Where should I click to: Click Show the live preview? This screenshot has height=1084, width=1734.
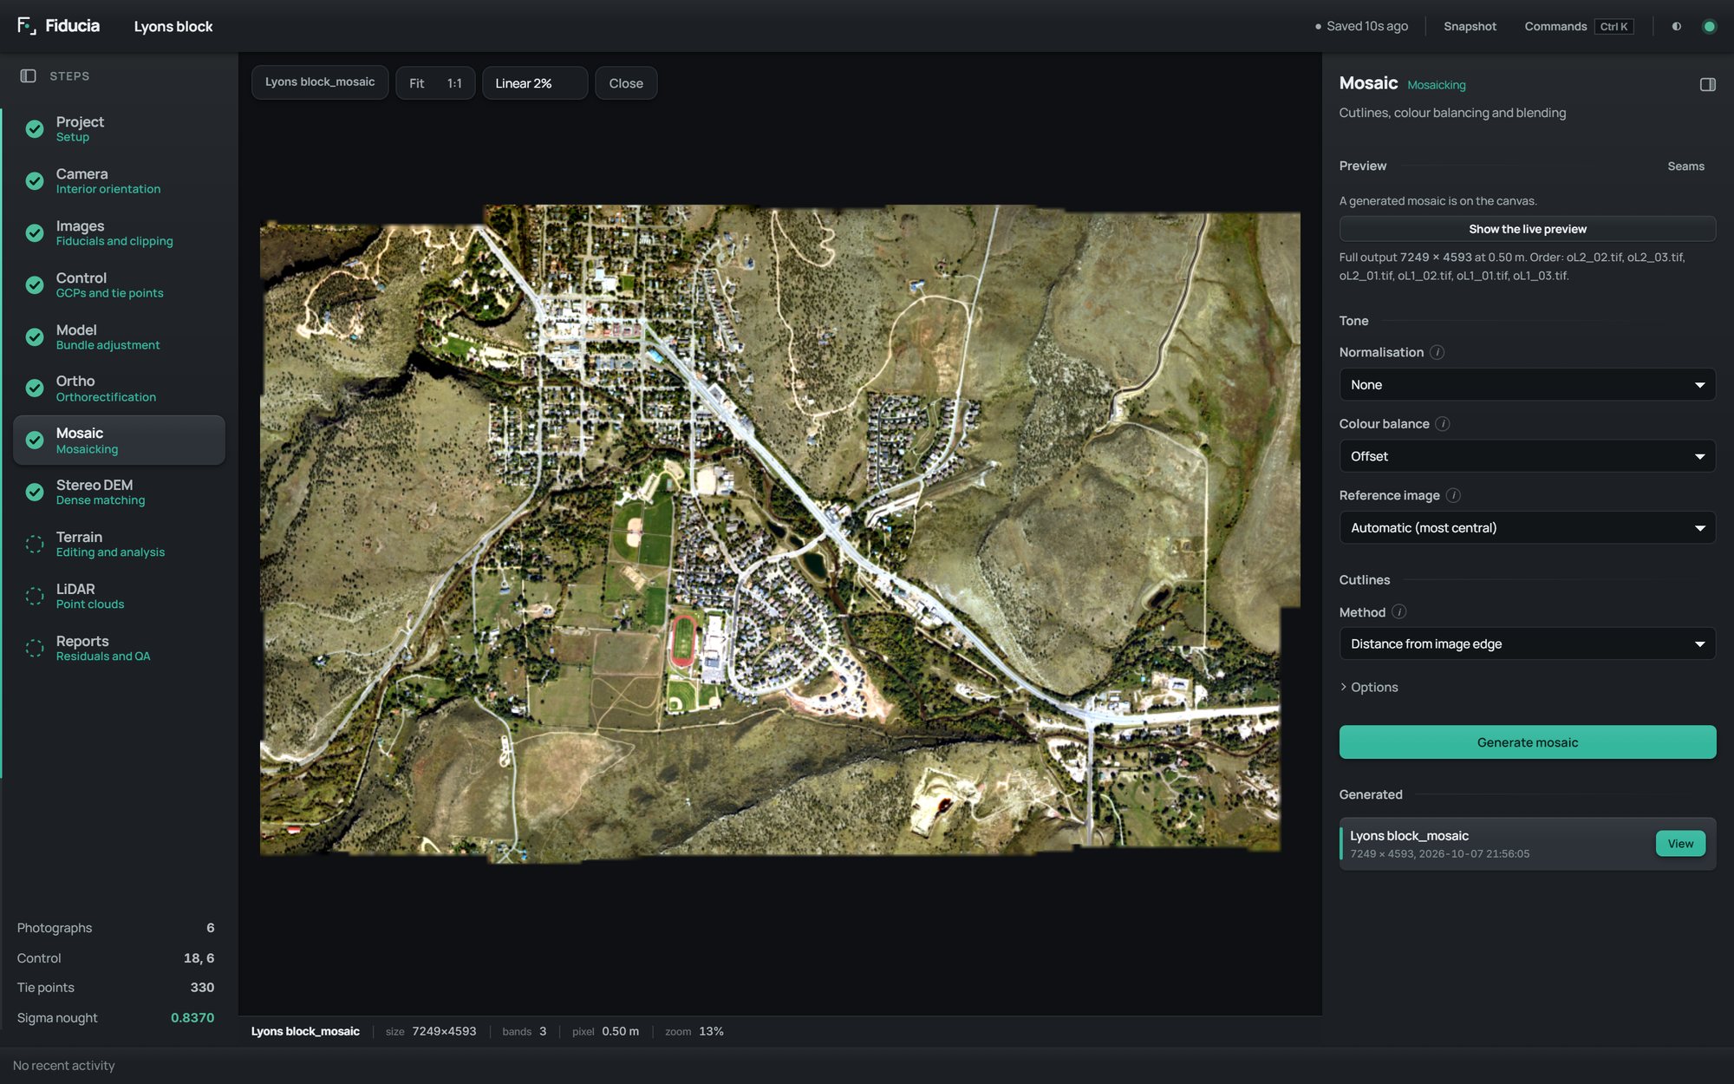point(1527,229)
